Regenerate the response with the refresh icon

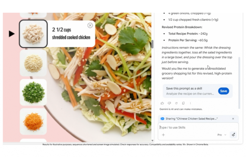pos(176,103)
